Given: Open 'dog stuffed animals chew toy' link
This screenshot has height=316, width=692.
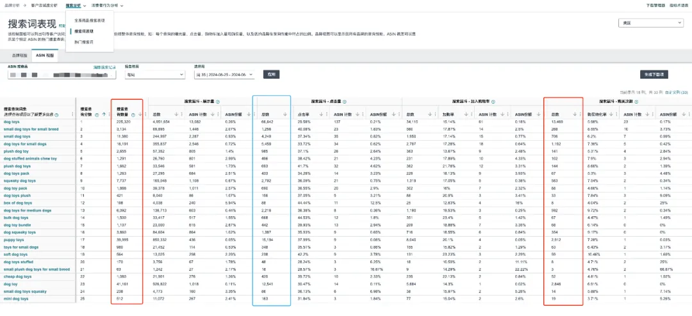Looking at the screenshot, I should point(30,159).
